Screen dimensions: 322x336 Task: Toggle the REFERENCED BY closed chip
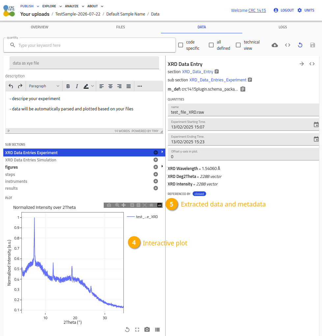pyautogui.click(x=199, y=194)
